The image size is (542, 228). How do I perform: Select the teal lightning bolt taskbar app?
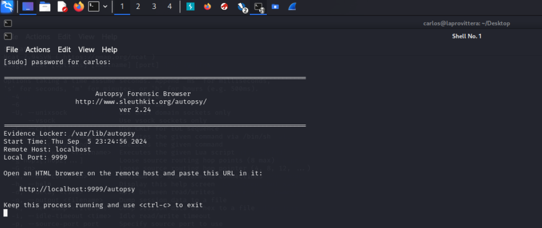[190, 7]
